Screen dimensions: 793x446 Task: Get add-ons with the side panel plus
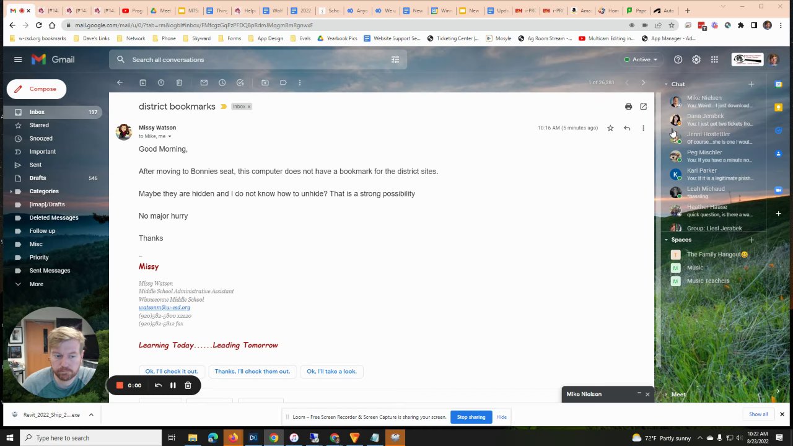tap(779, 214)
